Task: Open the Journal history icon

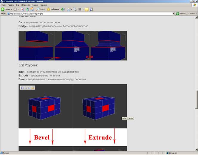Action: tap(63, 9)
